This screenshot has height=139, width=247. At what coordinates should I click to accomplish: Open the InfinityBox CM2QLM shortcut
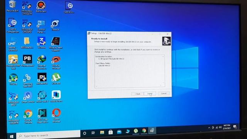pyautogui.click(x=27, y=8)
